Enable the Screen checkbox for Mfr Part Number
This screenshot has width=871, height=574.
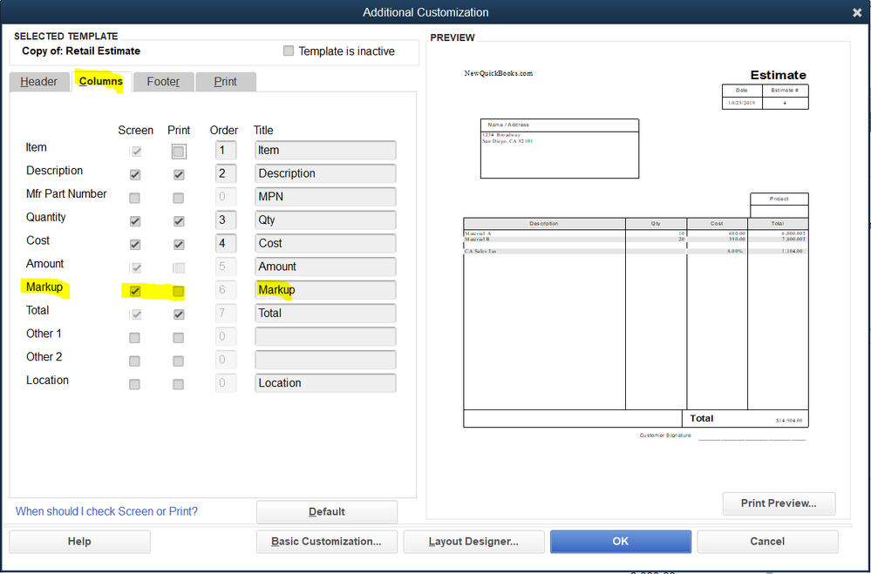click(x=135, y=197)
